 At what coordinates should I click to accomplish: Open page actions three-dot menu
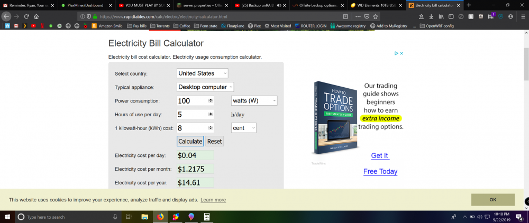point(358,16)
